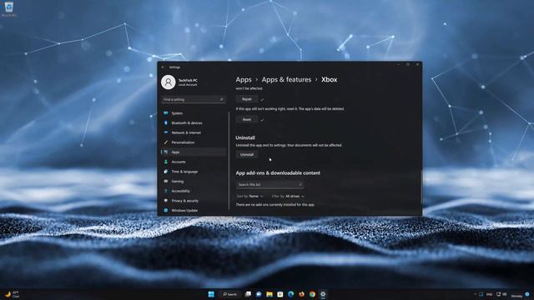Open System settings
The height and width of the screenshot is (300, 534).
tap(194, 113)
